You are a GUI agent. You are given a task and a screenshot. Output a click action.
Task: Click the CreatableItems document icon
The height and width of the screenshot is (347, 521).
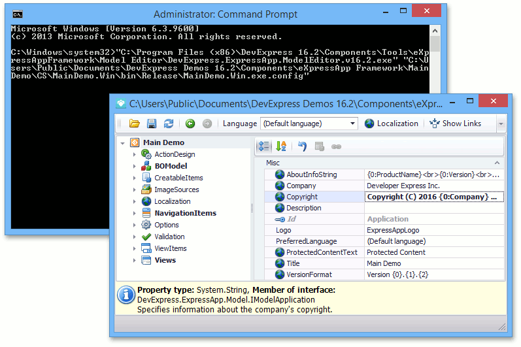pyautogui.click(x=146, y=178)
